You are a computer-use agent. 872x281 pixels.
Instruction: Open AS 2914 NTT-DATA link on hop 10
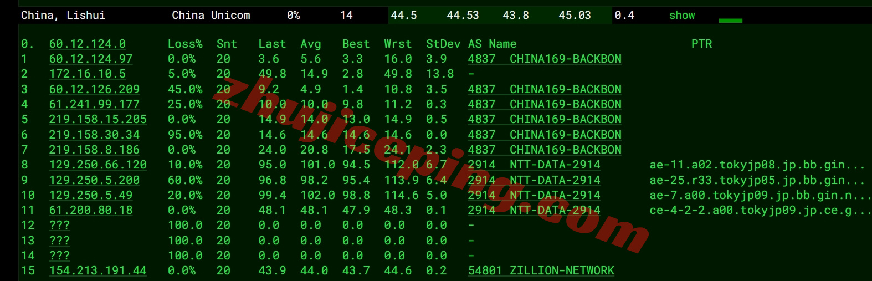pos(534,195)
